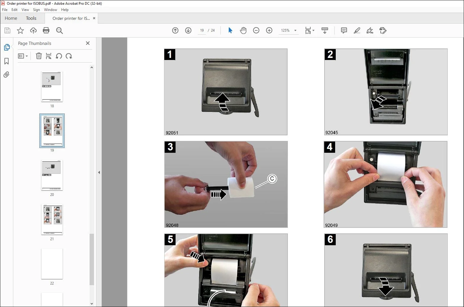Select page 21 thumbnail
Screen dimensions: 464x307
52,220
